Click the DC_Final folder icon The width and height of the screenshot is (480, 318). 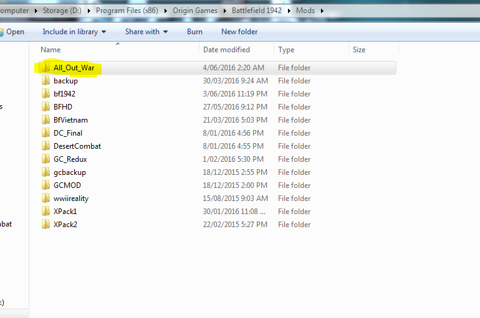pyautogui.click(x=46, y=133)
